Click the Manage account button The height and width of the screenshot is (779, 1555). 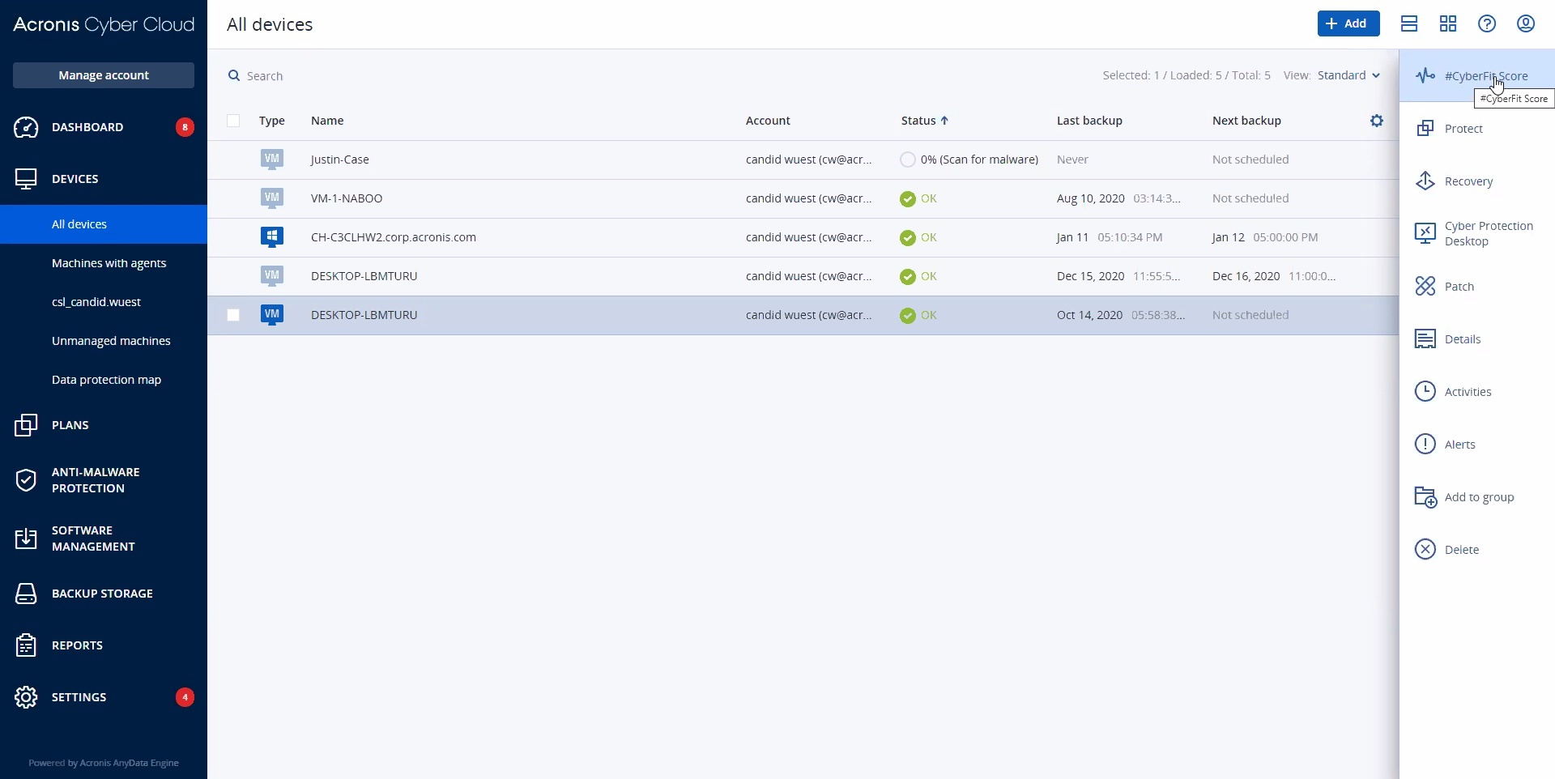(x=104, y=75)
